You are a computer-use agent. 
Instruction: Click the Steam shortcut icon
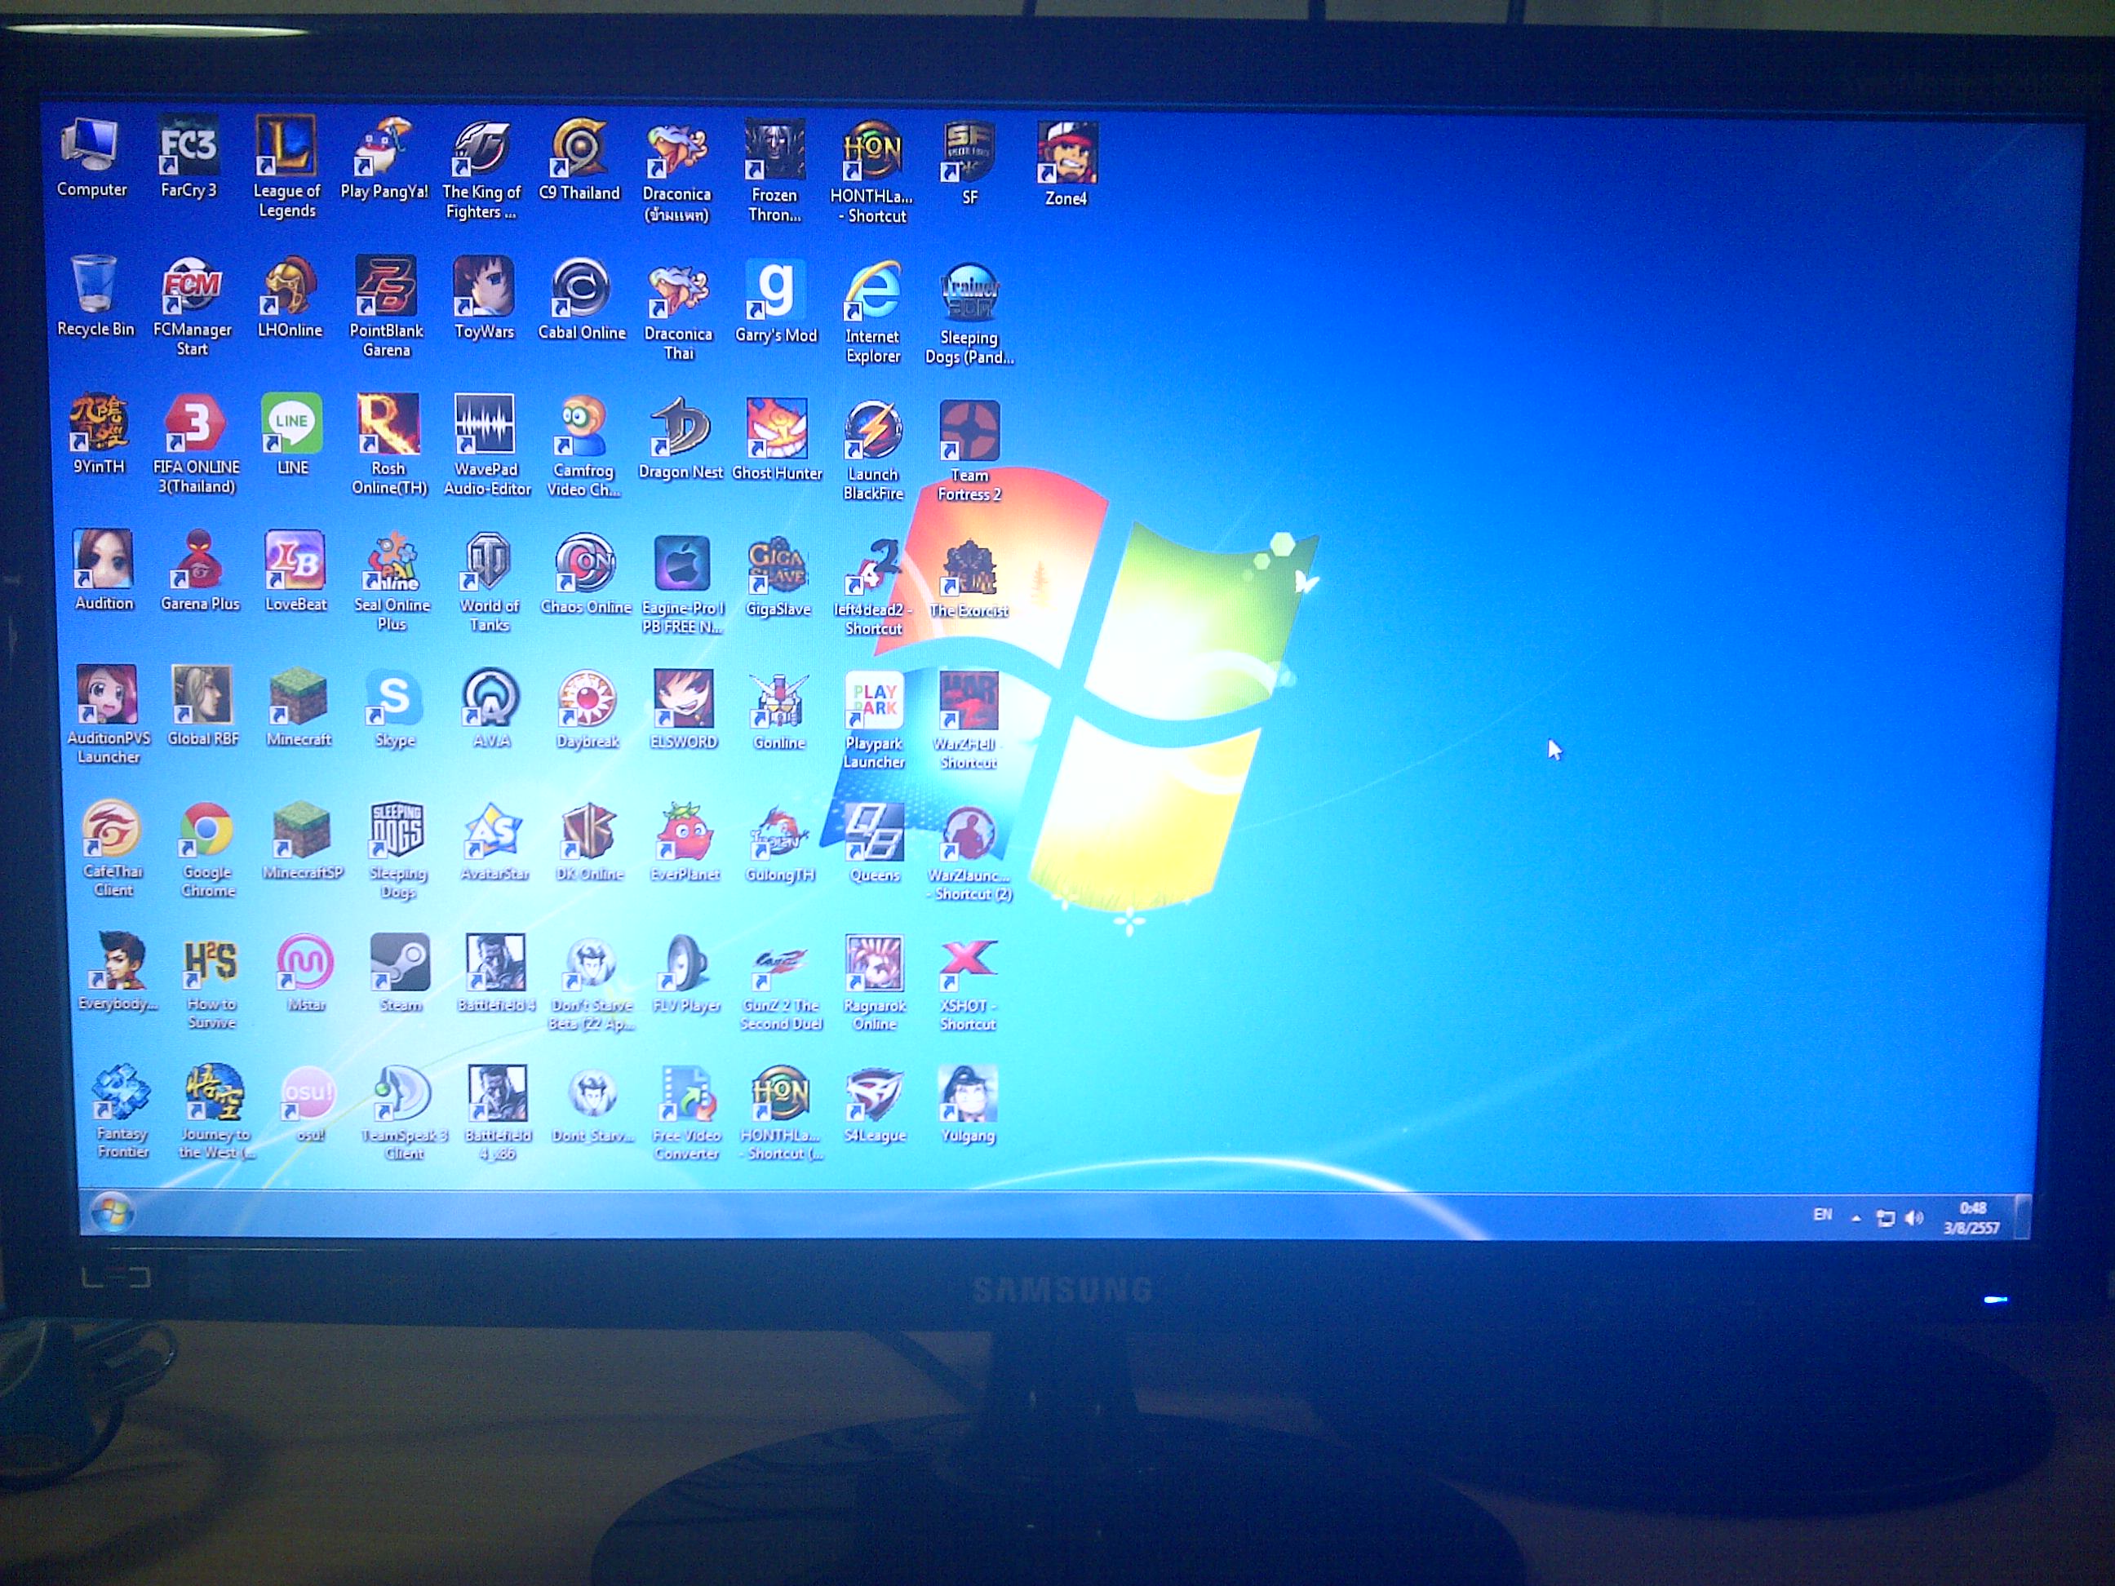[400, 964]
